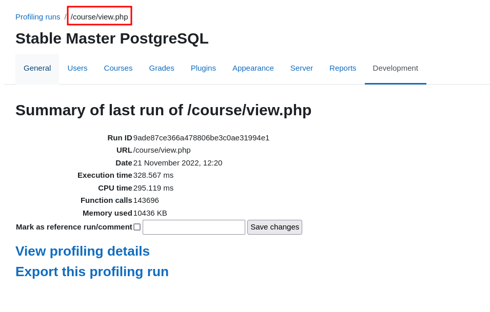Open the Development tab
This screenshot has height=312, width=490.
pos(395,68)
